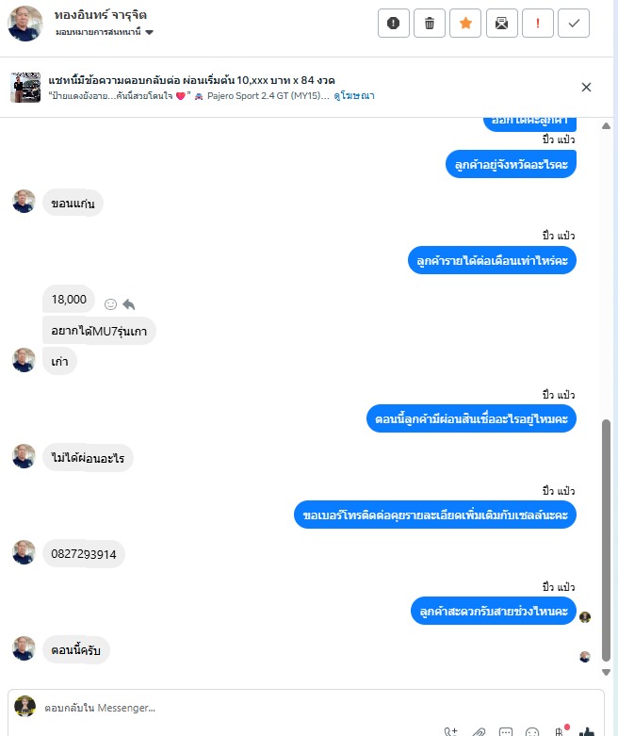Screen dimensions: 618x736
Task: Click the scroll down arrow of chat
Action: (606, 672)
